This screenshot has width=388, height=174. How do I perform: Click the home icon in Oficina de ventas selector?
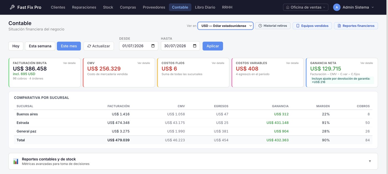click(x=288, y=7)
